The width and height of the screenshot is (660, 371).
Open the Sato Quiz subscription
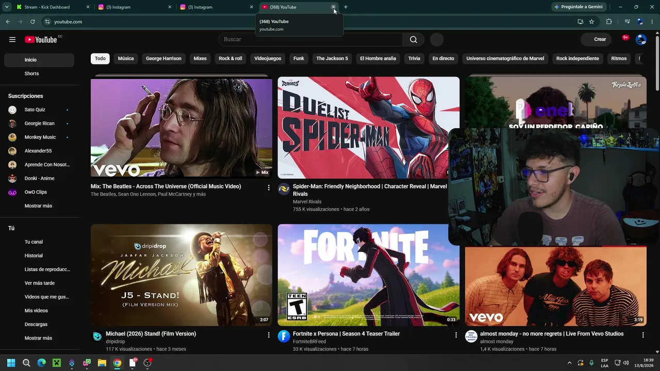[39, 110]
